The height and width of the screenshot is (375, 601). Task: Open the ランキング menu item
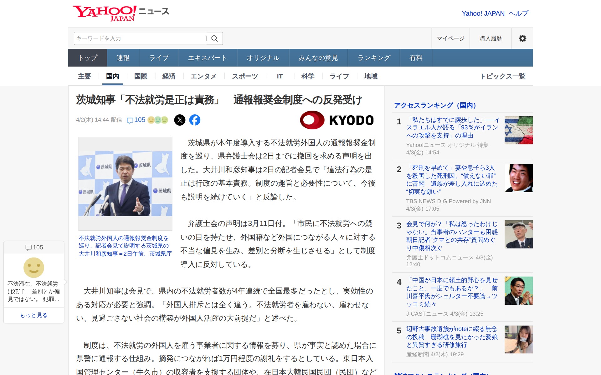[374, 57]
